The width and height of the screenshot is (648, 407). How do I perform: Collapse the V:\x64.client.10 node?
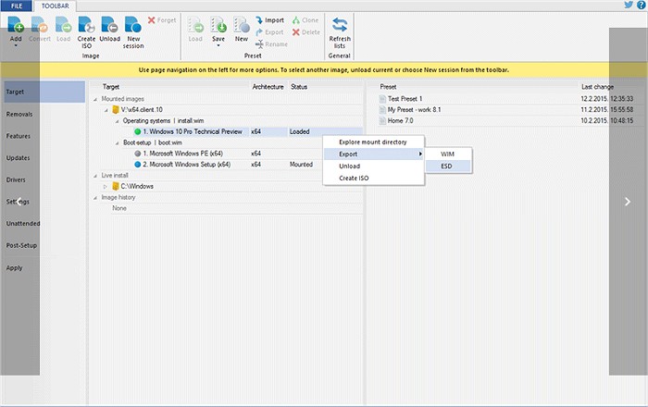click(106, 110)
